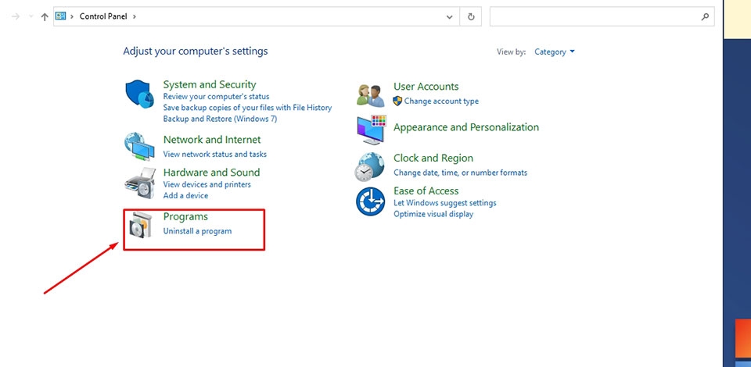Click the Programs disc icon
The height and width of the screenshot is (367, 751).
click(x=141, y=226)
